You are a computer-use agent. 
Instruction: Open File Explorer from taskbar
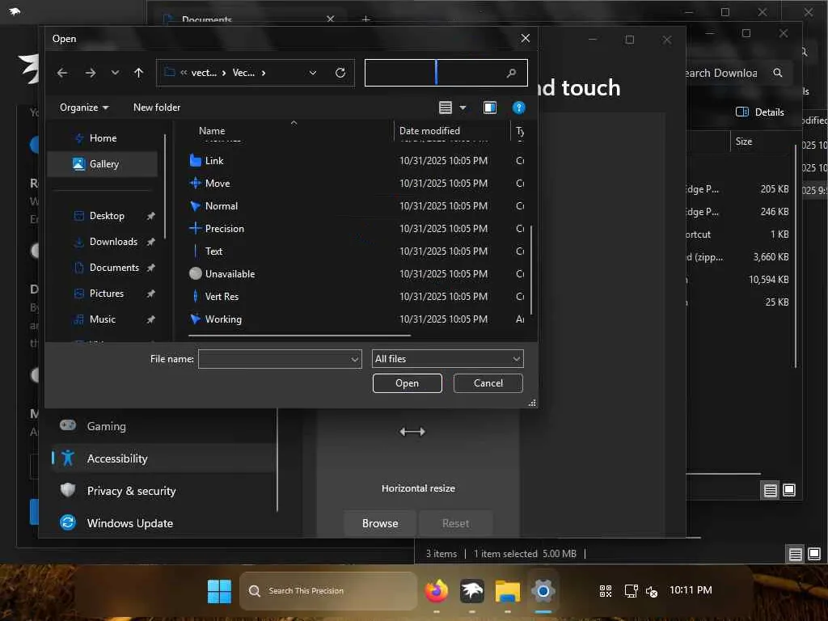[x=508, y=591]
